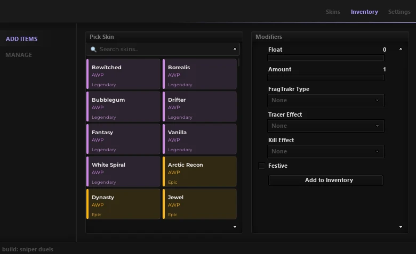Choose the Jewel epic skin

coord(199,204)
